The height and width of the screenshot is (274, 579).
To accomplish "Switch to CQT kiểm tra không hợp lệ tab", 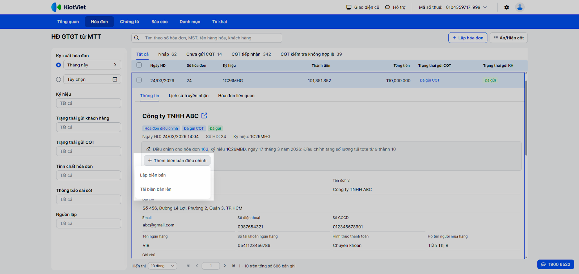I will point(311,54).
